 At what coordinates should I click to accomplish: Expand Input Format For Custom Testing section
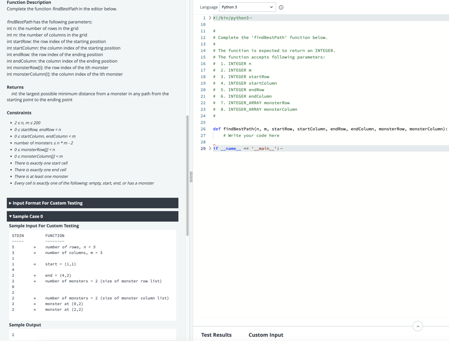(92, 203)
